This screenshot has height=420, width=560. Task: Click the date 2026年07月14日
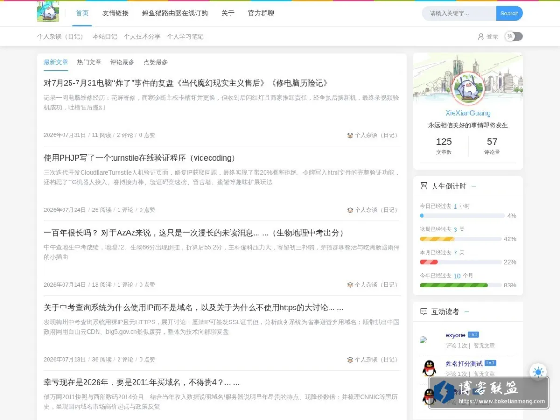pyautogui.click(x=65, y=285)
